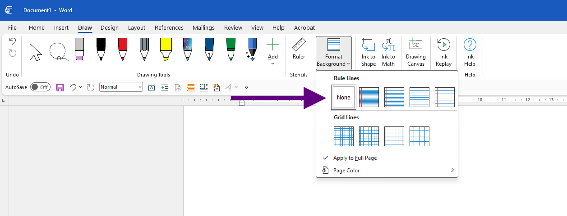Switch to the Insert tab
Screen dimensions: 567x216
point(61,27)
